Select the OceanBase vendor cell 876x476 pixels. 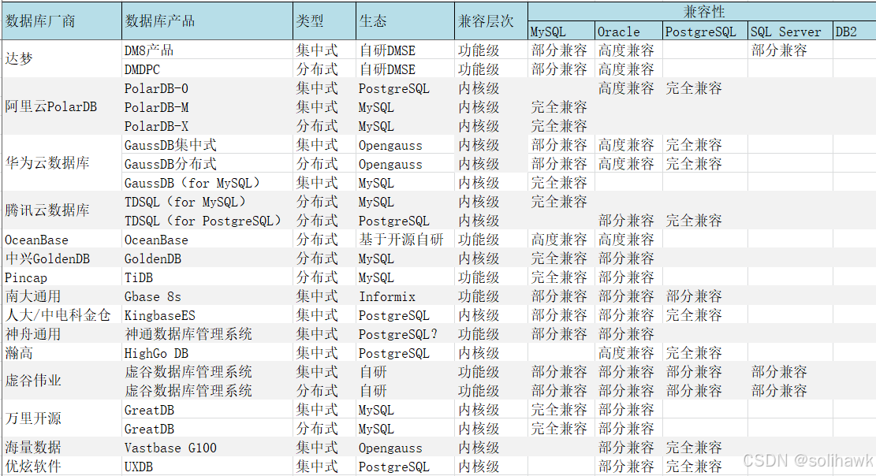pyautogui.click(x=62, y=240)
